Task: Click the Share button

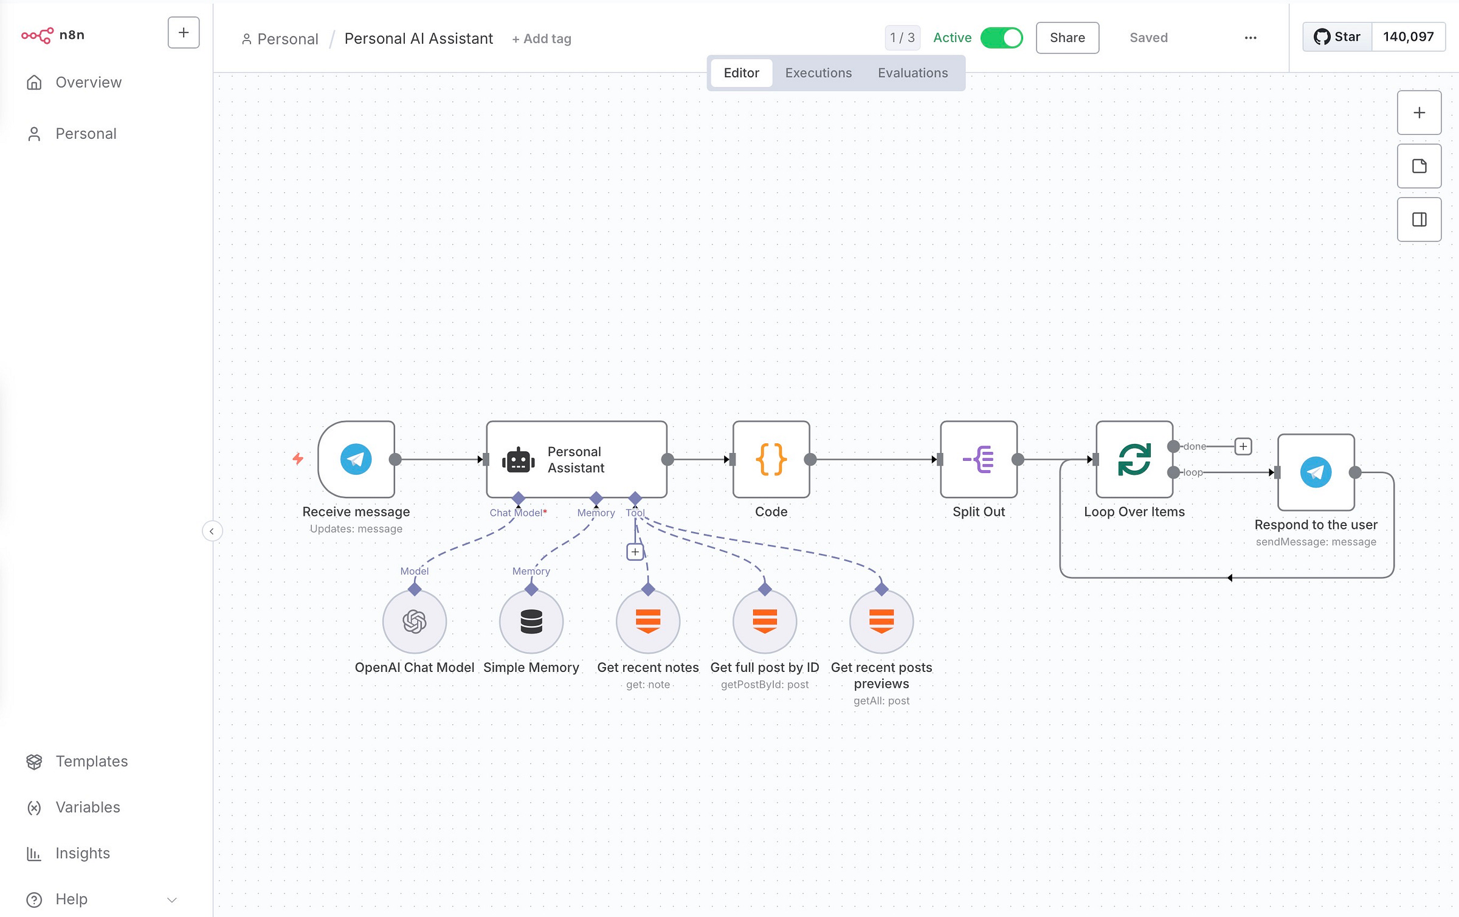Action: point(1067,38)
